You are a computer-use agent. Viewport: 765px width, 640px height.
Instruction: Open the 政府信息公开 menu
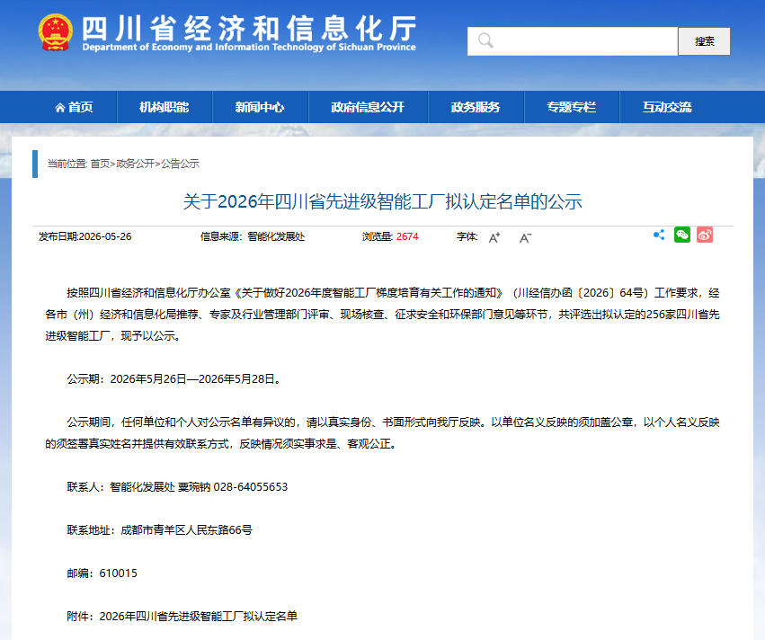pos(368,107)
